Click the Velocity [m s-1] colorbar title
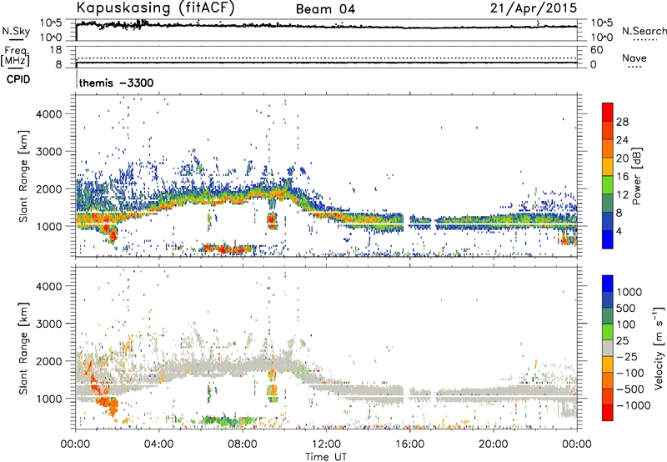The image size is (667, 462). coord(659,348)
